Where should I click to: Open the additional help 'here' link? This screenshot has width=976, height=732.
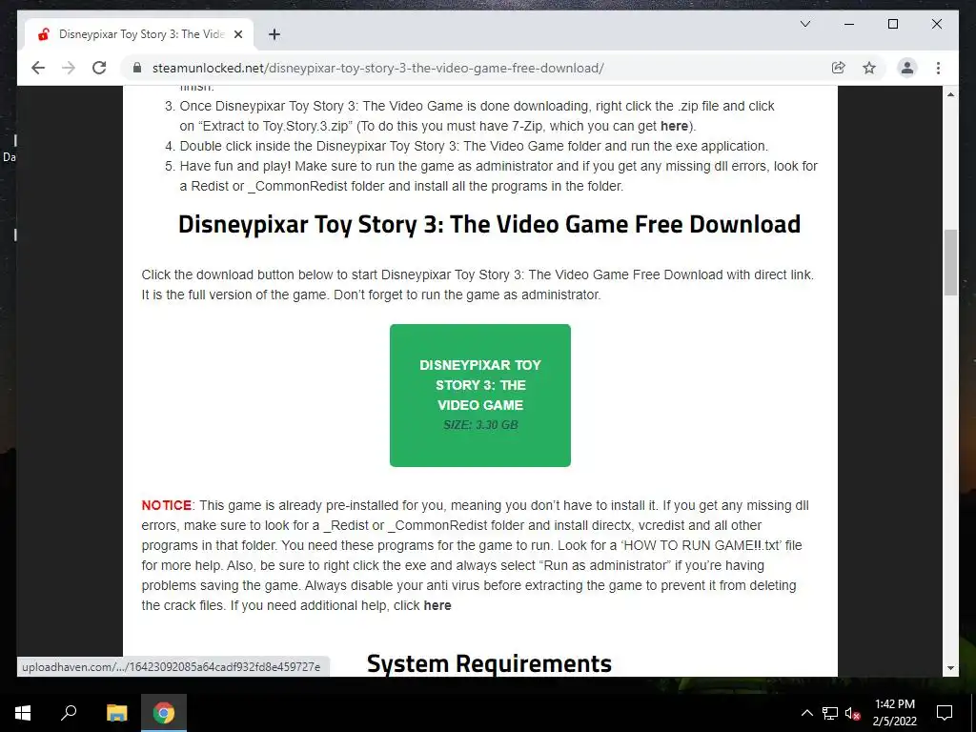click(x=437, y=605)
